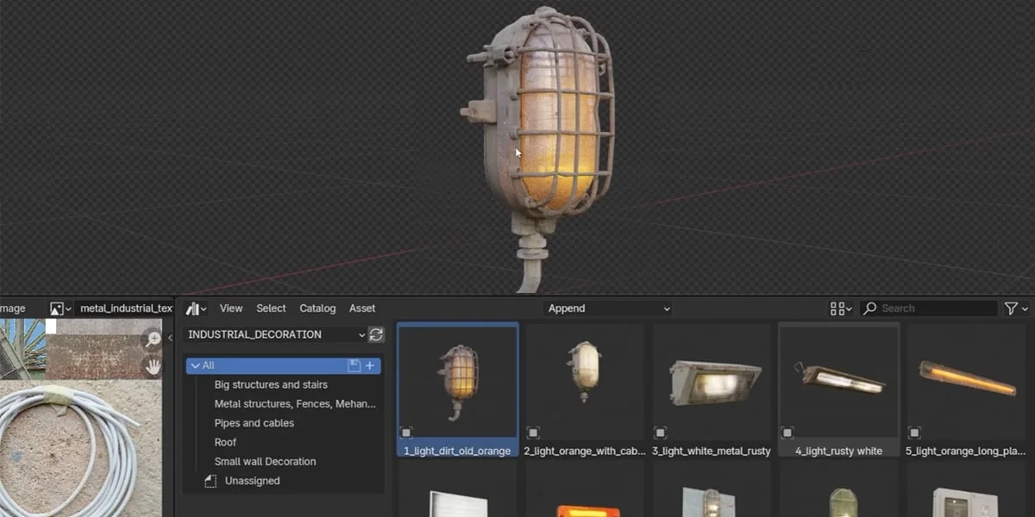This screenshot has height=517, width=1035.
Task: Click the save catalogs icon next to All
Action: 354,366
